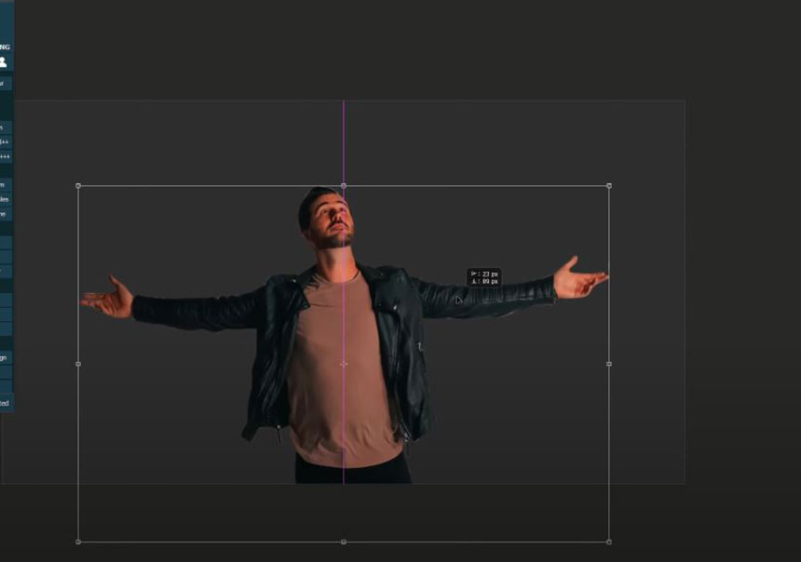This screenshot has width=801, height=562.
Task: Click the bottom-center transform handle
Action: pos(344,542)
